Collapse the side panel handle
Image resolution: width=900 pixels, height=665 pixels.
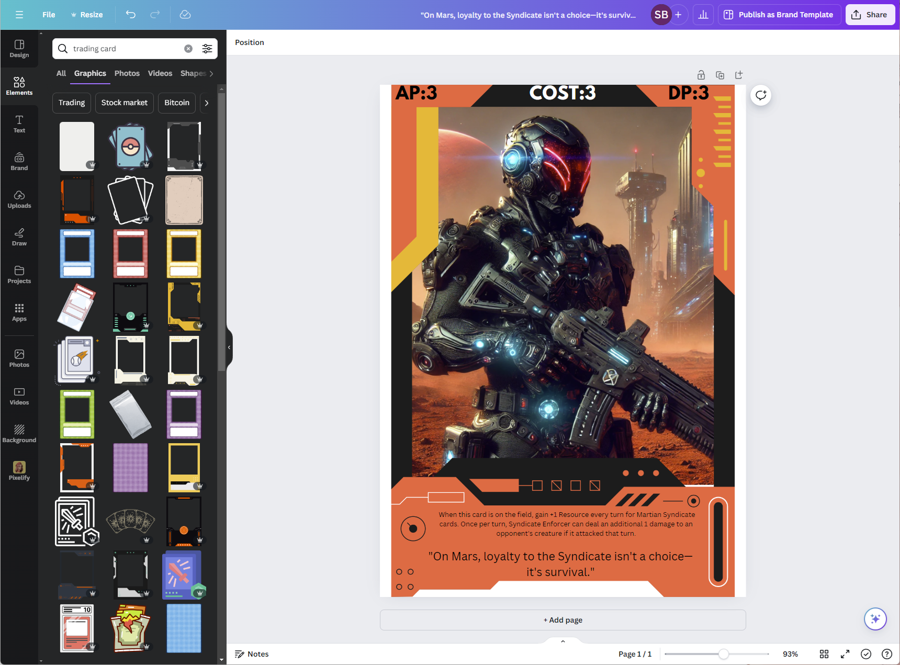229,347
